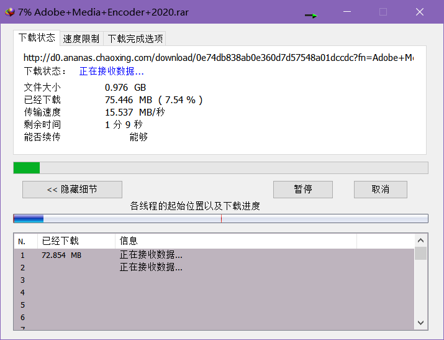Click the 正在接收数据... status text

point(112,71)
